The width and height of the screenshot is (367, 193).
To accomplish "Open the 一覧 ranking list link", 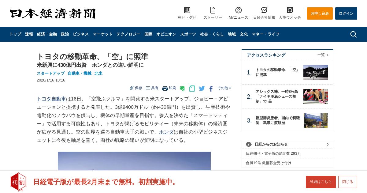I will point(323,55).
